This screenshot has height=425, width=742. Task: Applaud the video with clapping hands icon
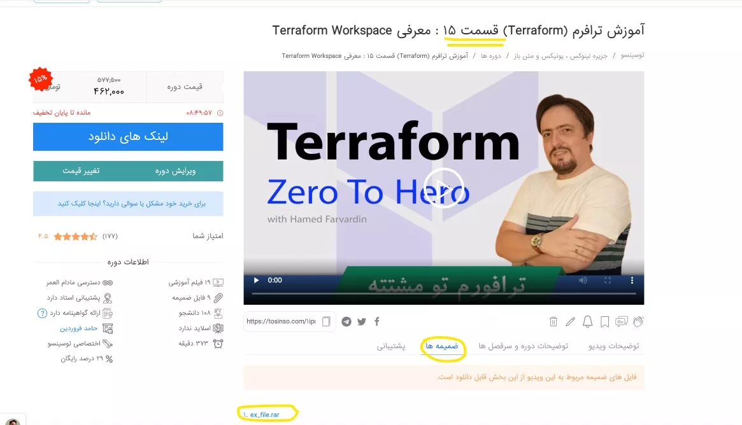tap(638, 321)
